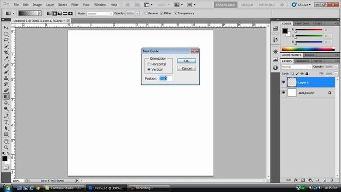
Task: Switch to the Essentials workspace
Action: click(225, 5)
